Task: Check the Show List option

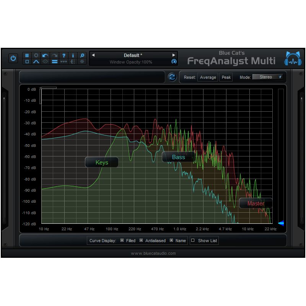Action: [x=193, y=241]
